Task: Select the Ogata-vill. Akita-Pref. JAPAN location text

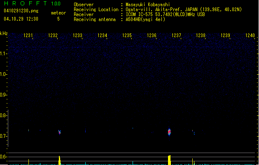Action: click(x=184, y=9)
